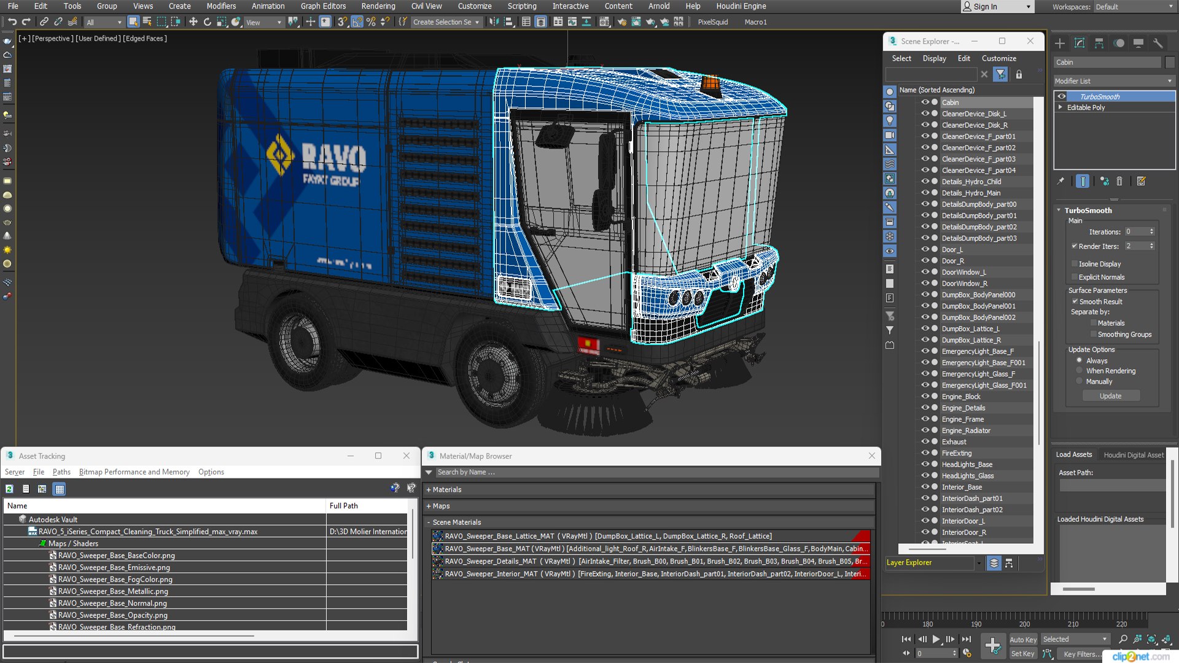
Task: Open the Rendering menu
Action: (x=378, y=6)
